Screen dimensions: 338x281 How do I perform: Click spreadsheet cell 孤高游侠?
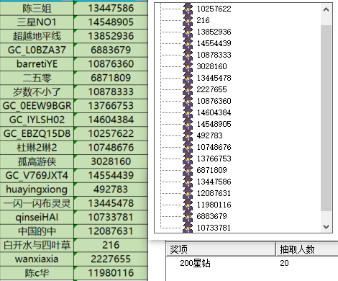tap(37, 161)
